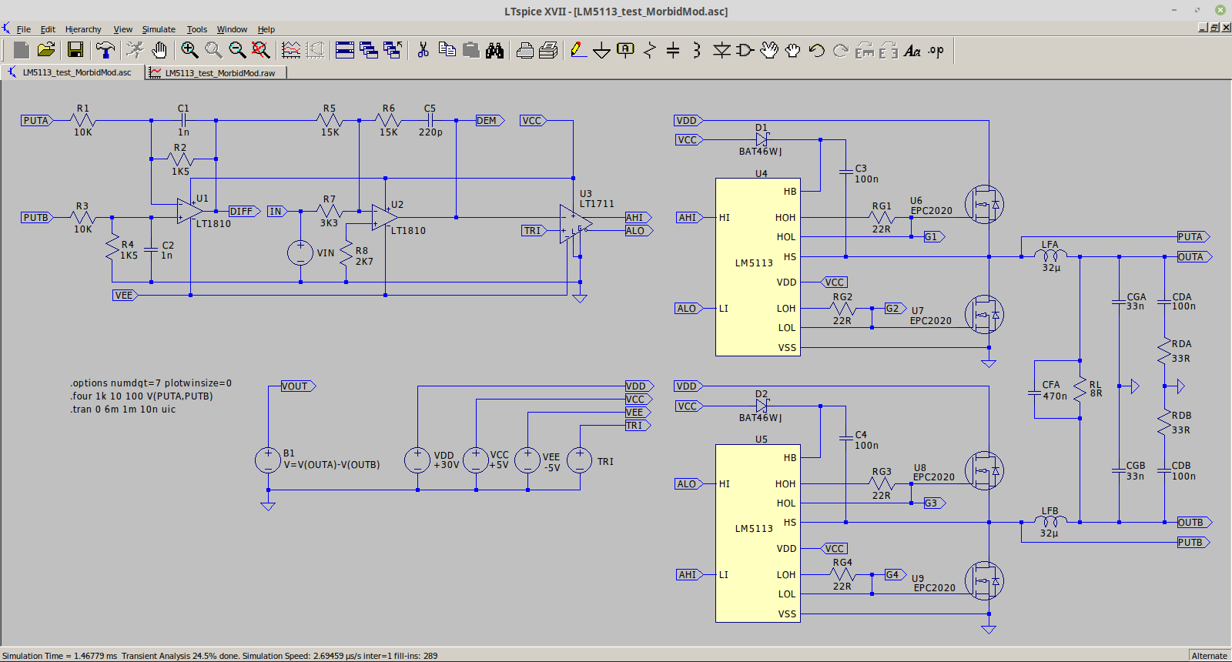Click the Undo arrow icon
The height and width of the screenshot is (662, 1232).
point(817,50)
